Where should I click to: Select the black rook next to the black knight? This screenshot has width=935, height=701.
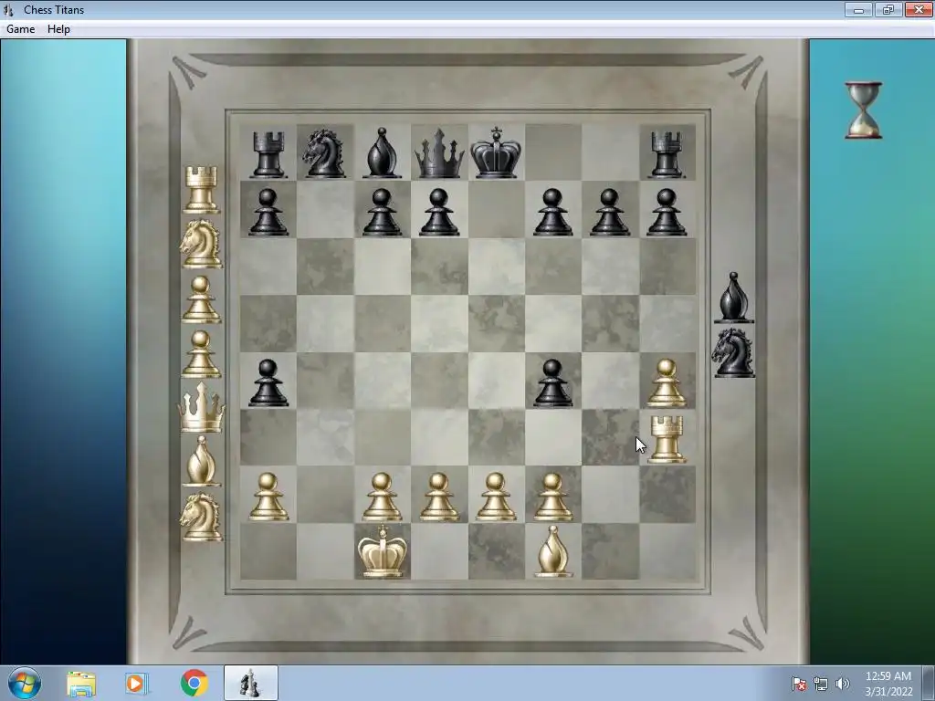point(268,154)
